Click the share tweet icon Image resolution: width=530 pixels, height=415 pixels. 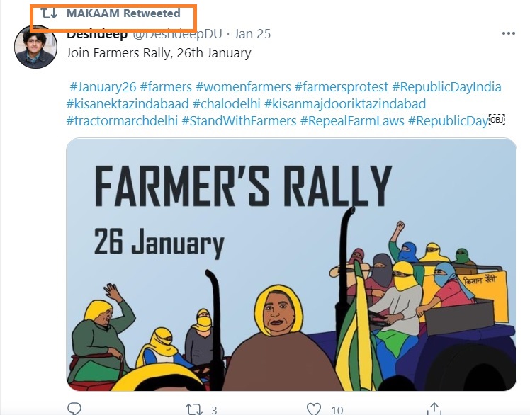[x=434, y=409]
